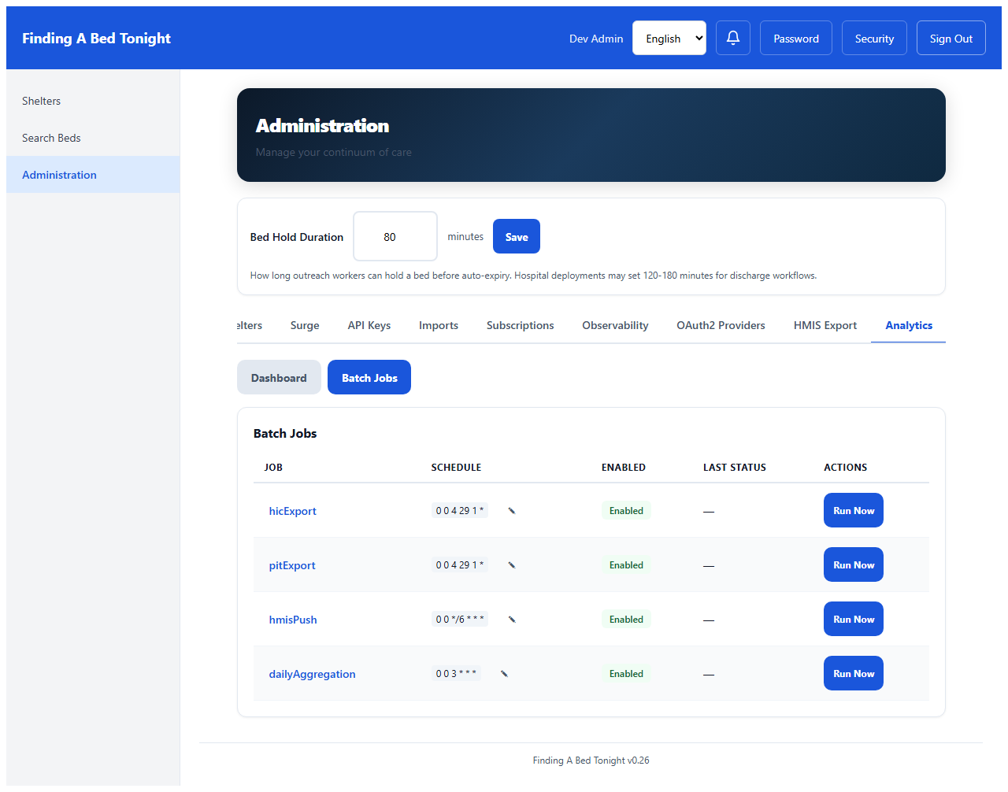Viewport: 1008px width, 792px height.
Task: Click inside the Bed Hold Duration field
Action: 395,236
